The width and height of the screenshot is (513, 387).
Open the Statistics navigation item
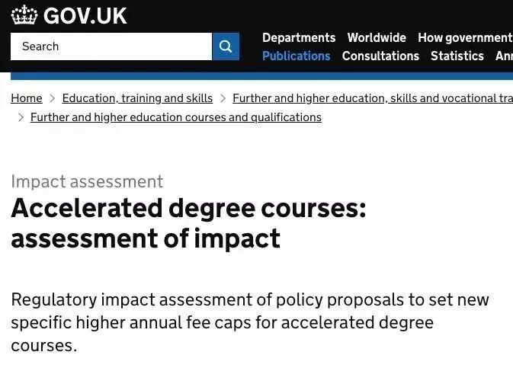457,56
